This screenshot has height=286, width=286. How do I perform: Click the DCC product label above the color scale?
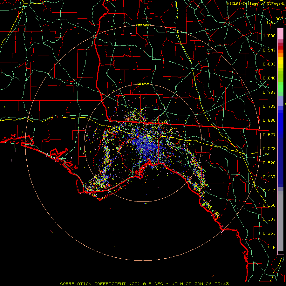point(279,19)
